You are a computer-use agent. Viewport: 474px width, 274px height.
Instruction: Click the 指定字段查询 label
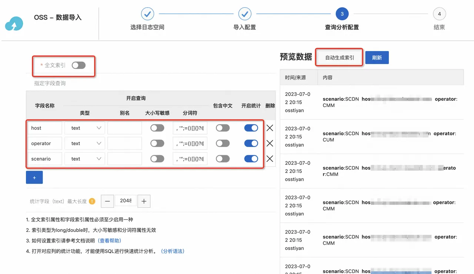point(50,83)
